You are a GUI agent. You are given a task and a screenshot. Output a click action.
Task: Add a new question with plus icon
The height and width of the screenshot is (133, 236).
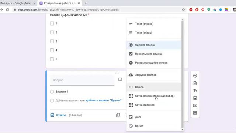[x=195, y=76]
